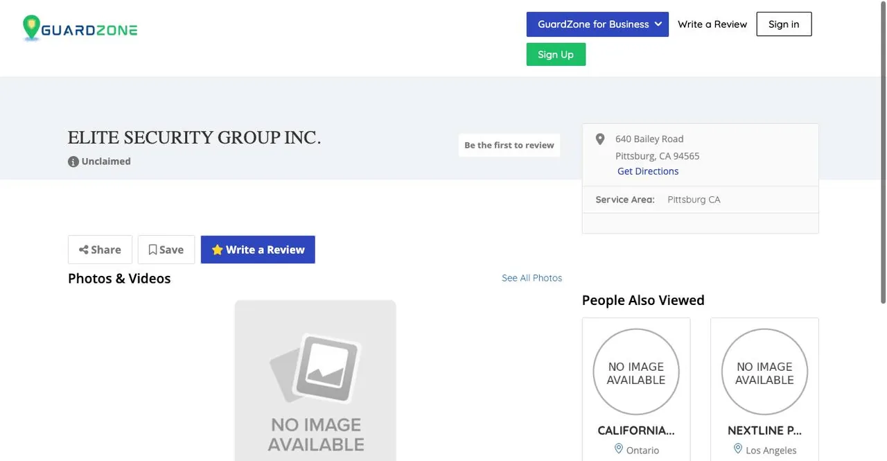
Task: Open Write a Review in top navigation
Action: pos(712,24)
